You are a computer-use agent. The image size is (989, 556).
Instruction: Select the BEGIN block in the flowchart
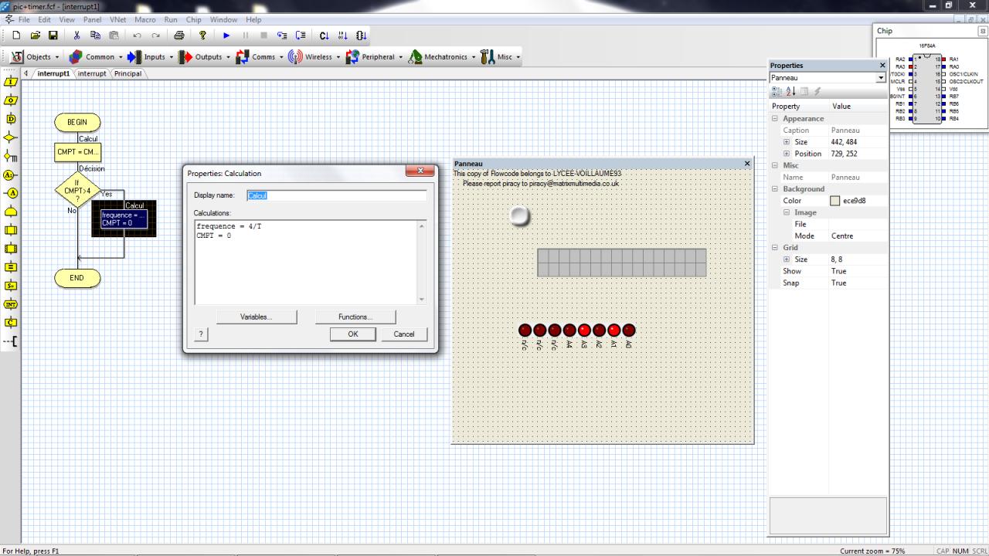click(x=77, y=122)
